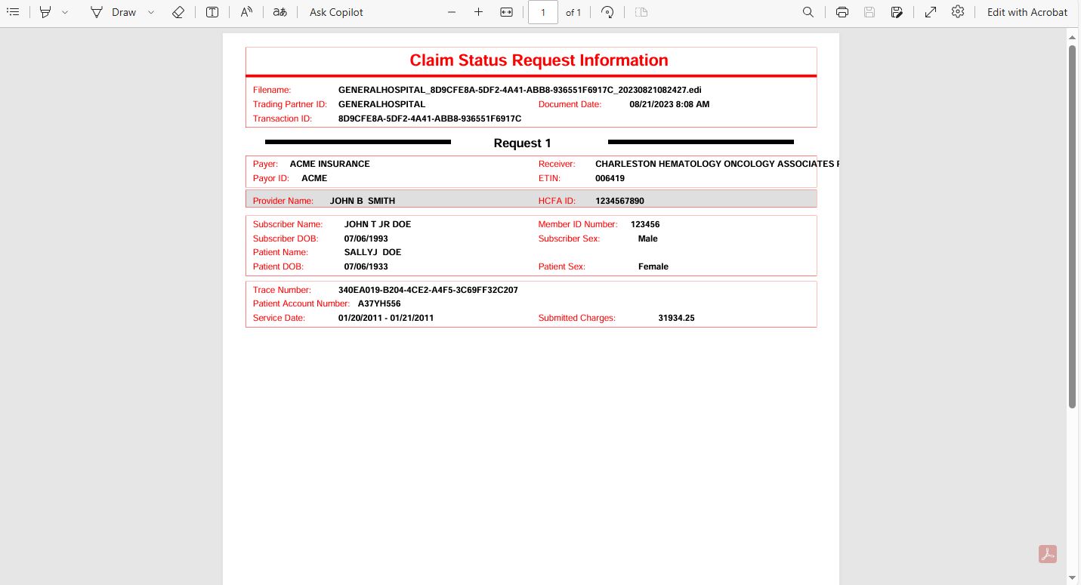Click subscriber DOB 07/06/1993
Viewport: 1081px width, 585px height.
tap(366, 239)
